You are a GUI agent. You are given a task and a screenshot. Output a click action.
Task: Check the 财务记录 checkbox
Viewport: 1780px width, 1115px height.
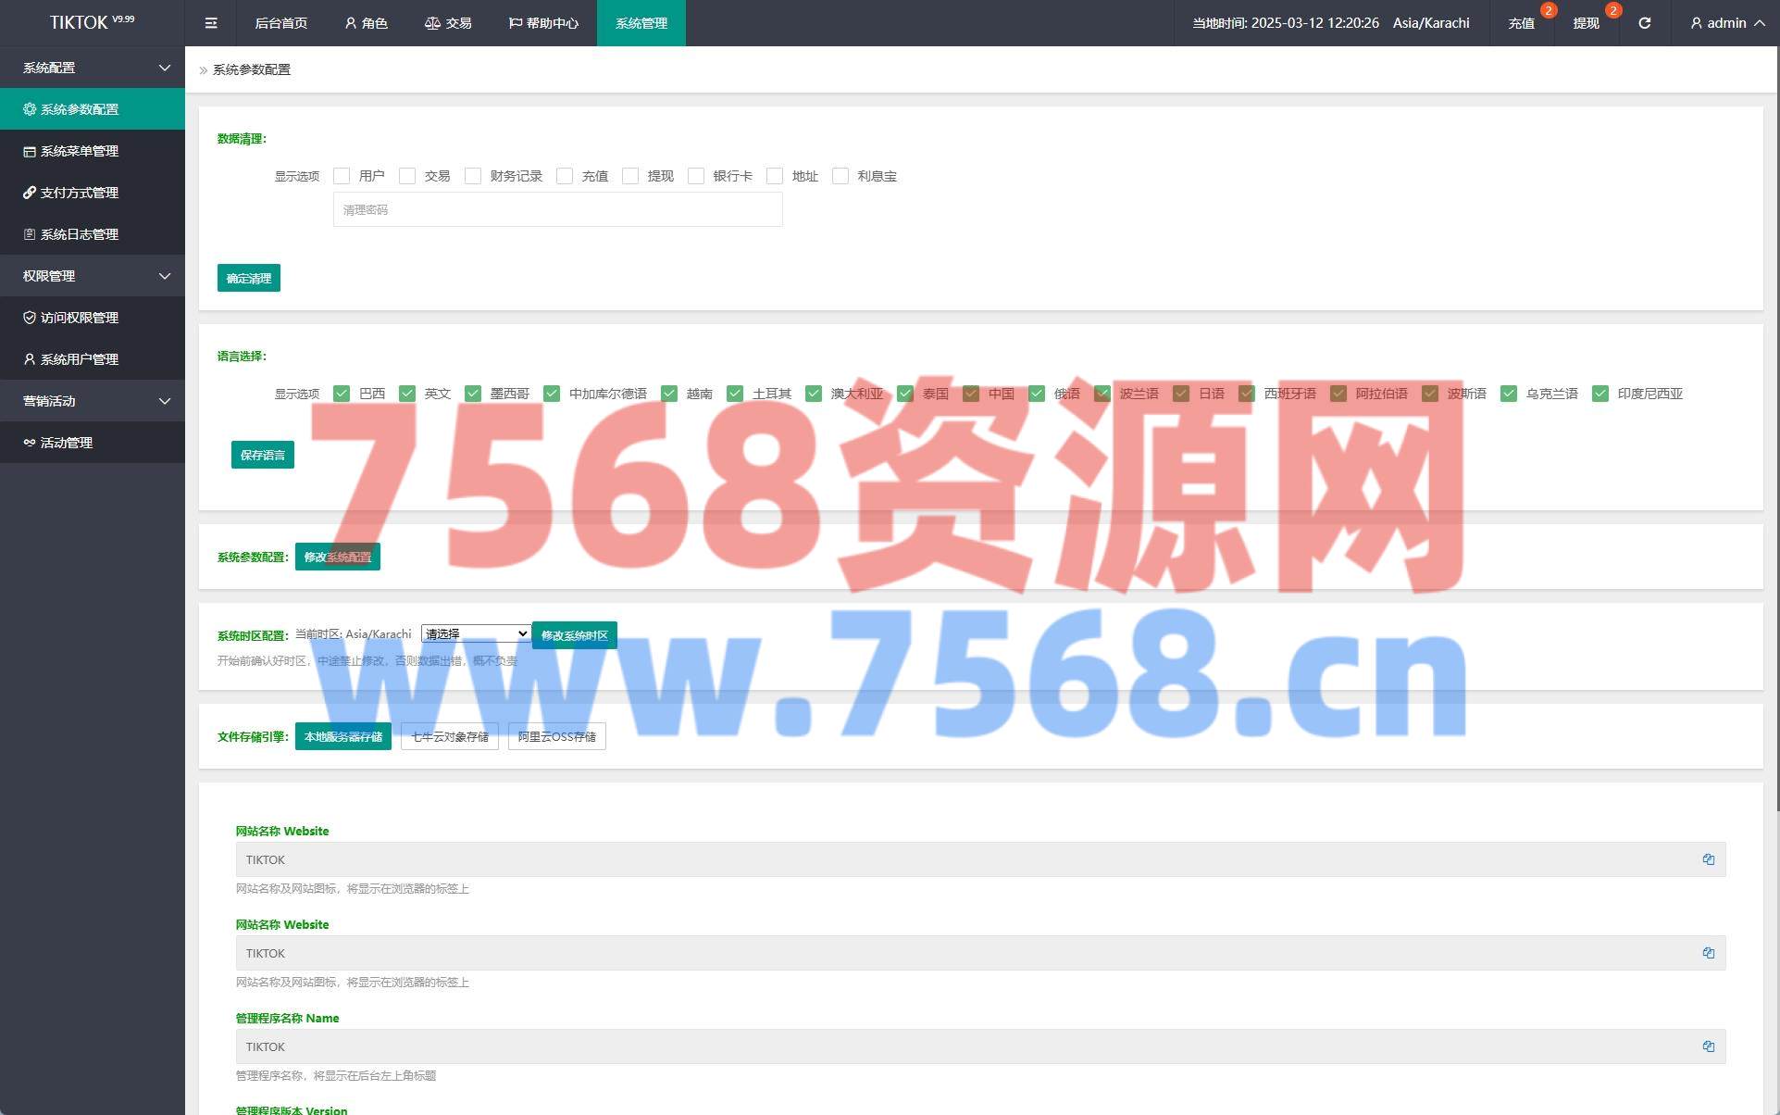point(473,176)
